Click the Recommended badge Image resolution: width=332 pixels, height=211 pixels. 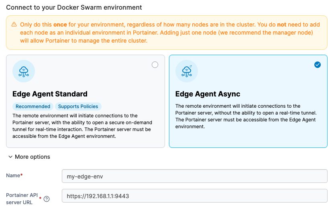click(x=33, y=107)
